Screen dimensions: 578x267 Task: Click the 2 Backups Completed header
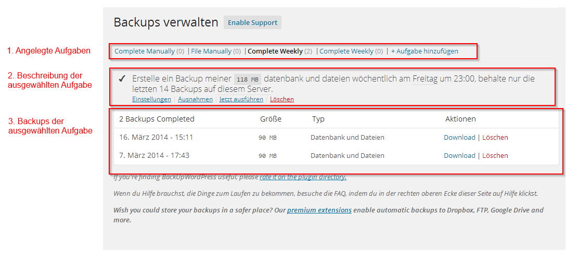click(157, 119)
